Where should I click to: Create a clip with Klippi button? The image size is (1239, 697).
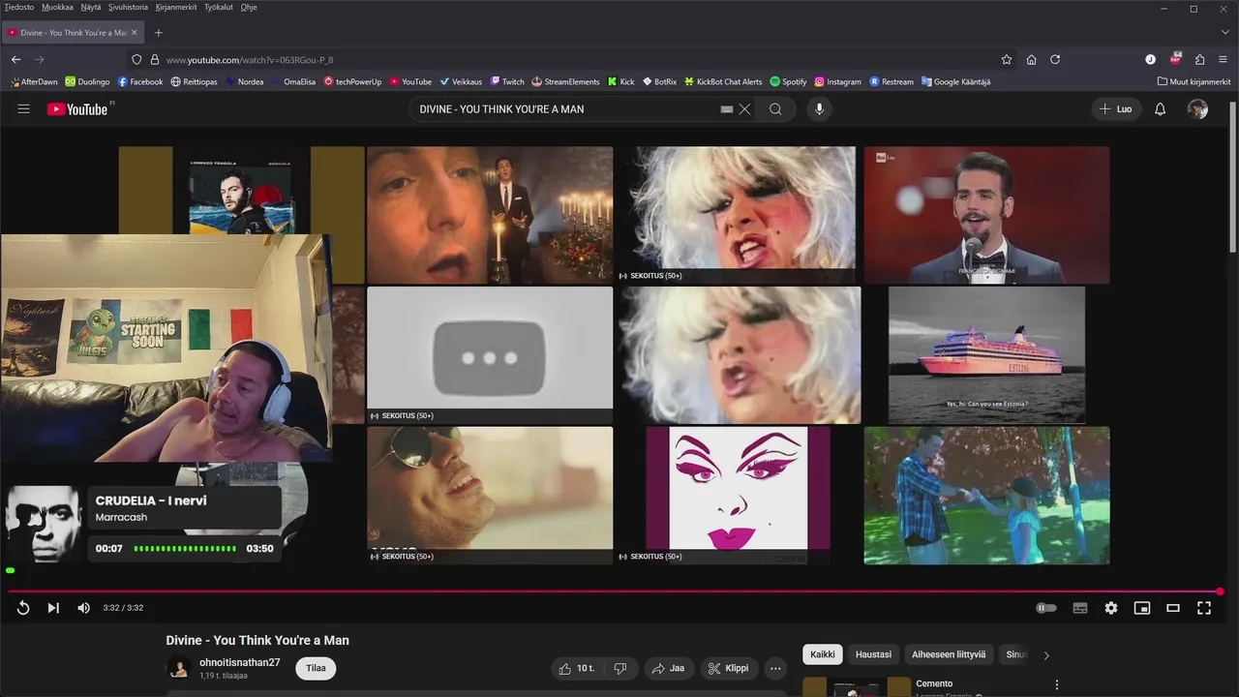[x=729, y=668]
